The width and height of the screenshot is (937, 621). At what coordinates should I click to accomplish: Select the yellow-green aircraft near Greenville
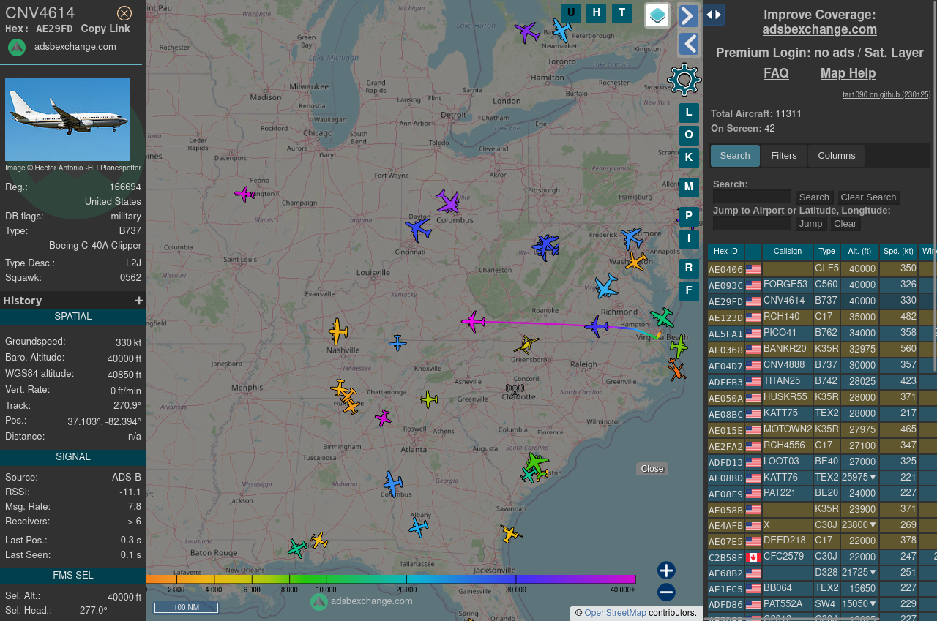(x=429, y=399)
